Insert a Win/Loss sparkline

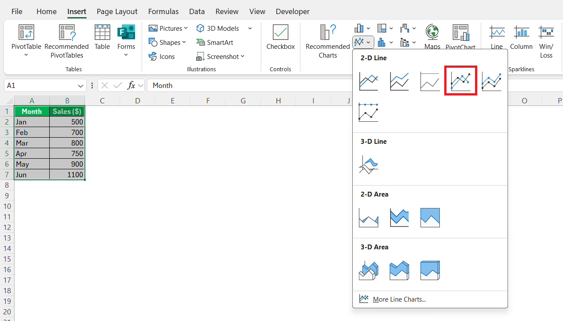pos(546,41)
